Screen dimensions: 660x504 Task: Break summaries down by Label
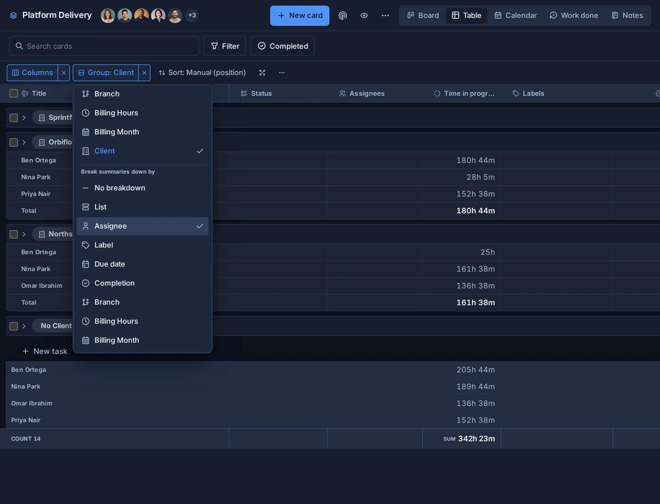[x=143, y=245]
